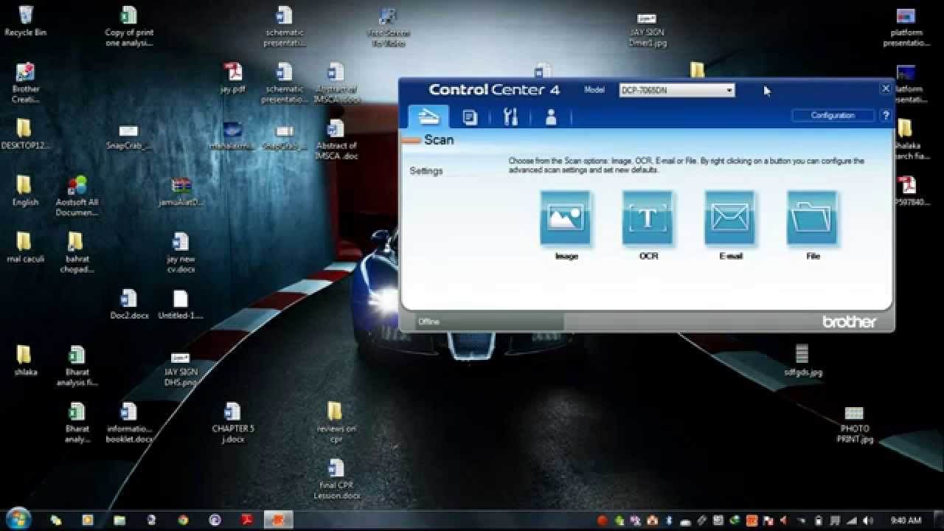Open Google Chrome from the taskbar
The image size is (944, 531).
pyautogui.click(x=183, y=520)
